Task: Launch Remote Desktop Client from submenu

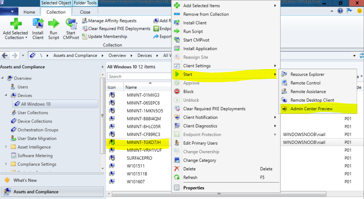Action: click(x=318, y=100)
